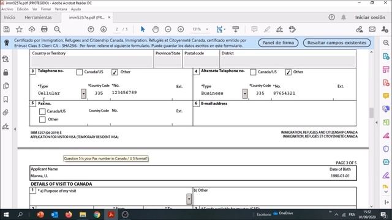This screenshot has width=392, height=220.
Task: Open the Ventana menu
Action: pos(61,9)
